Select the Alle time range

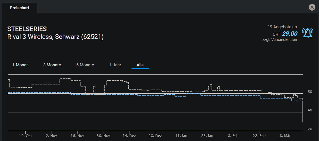(140, 65)
